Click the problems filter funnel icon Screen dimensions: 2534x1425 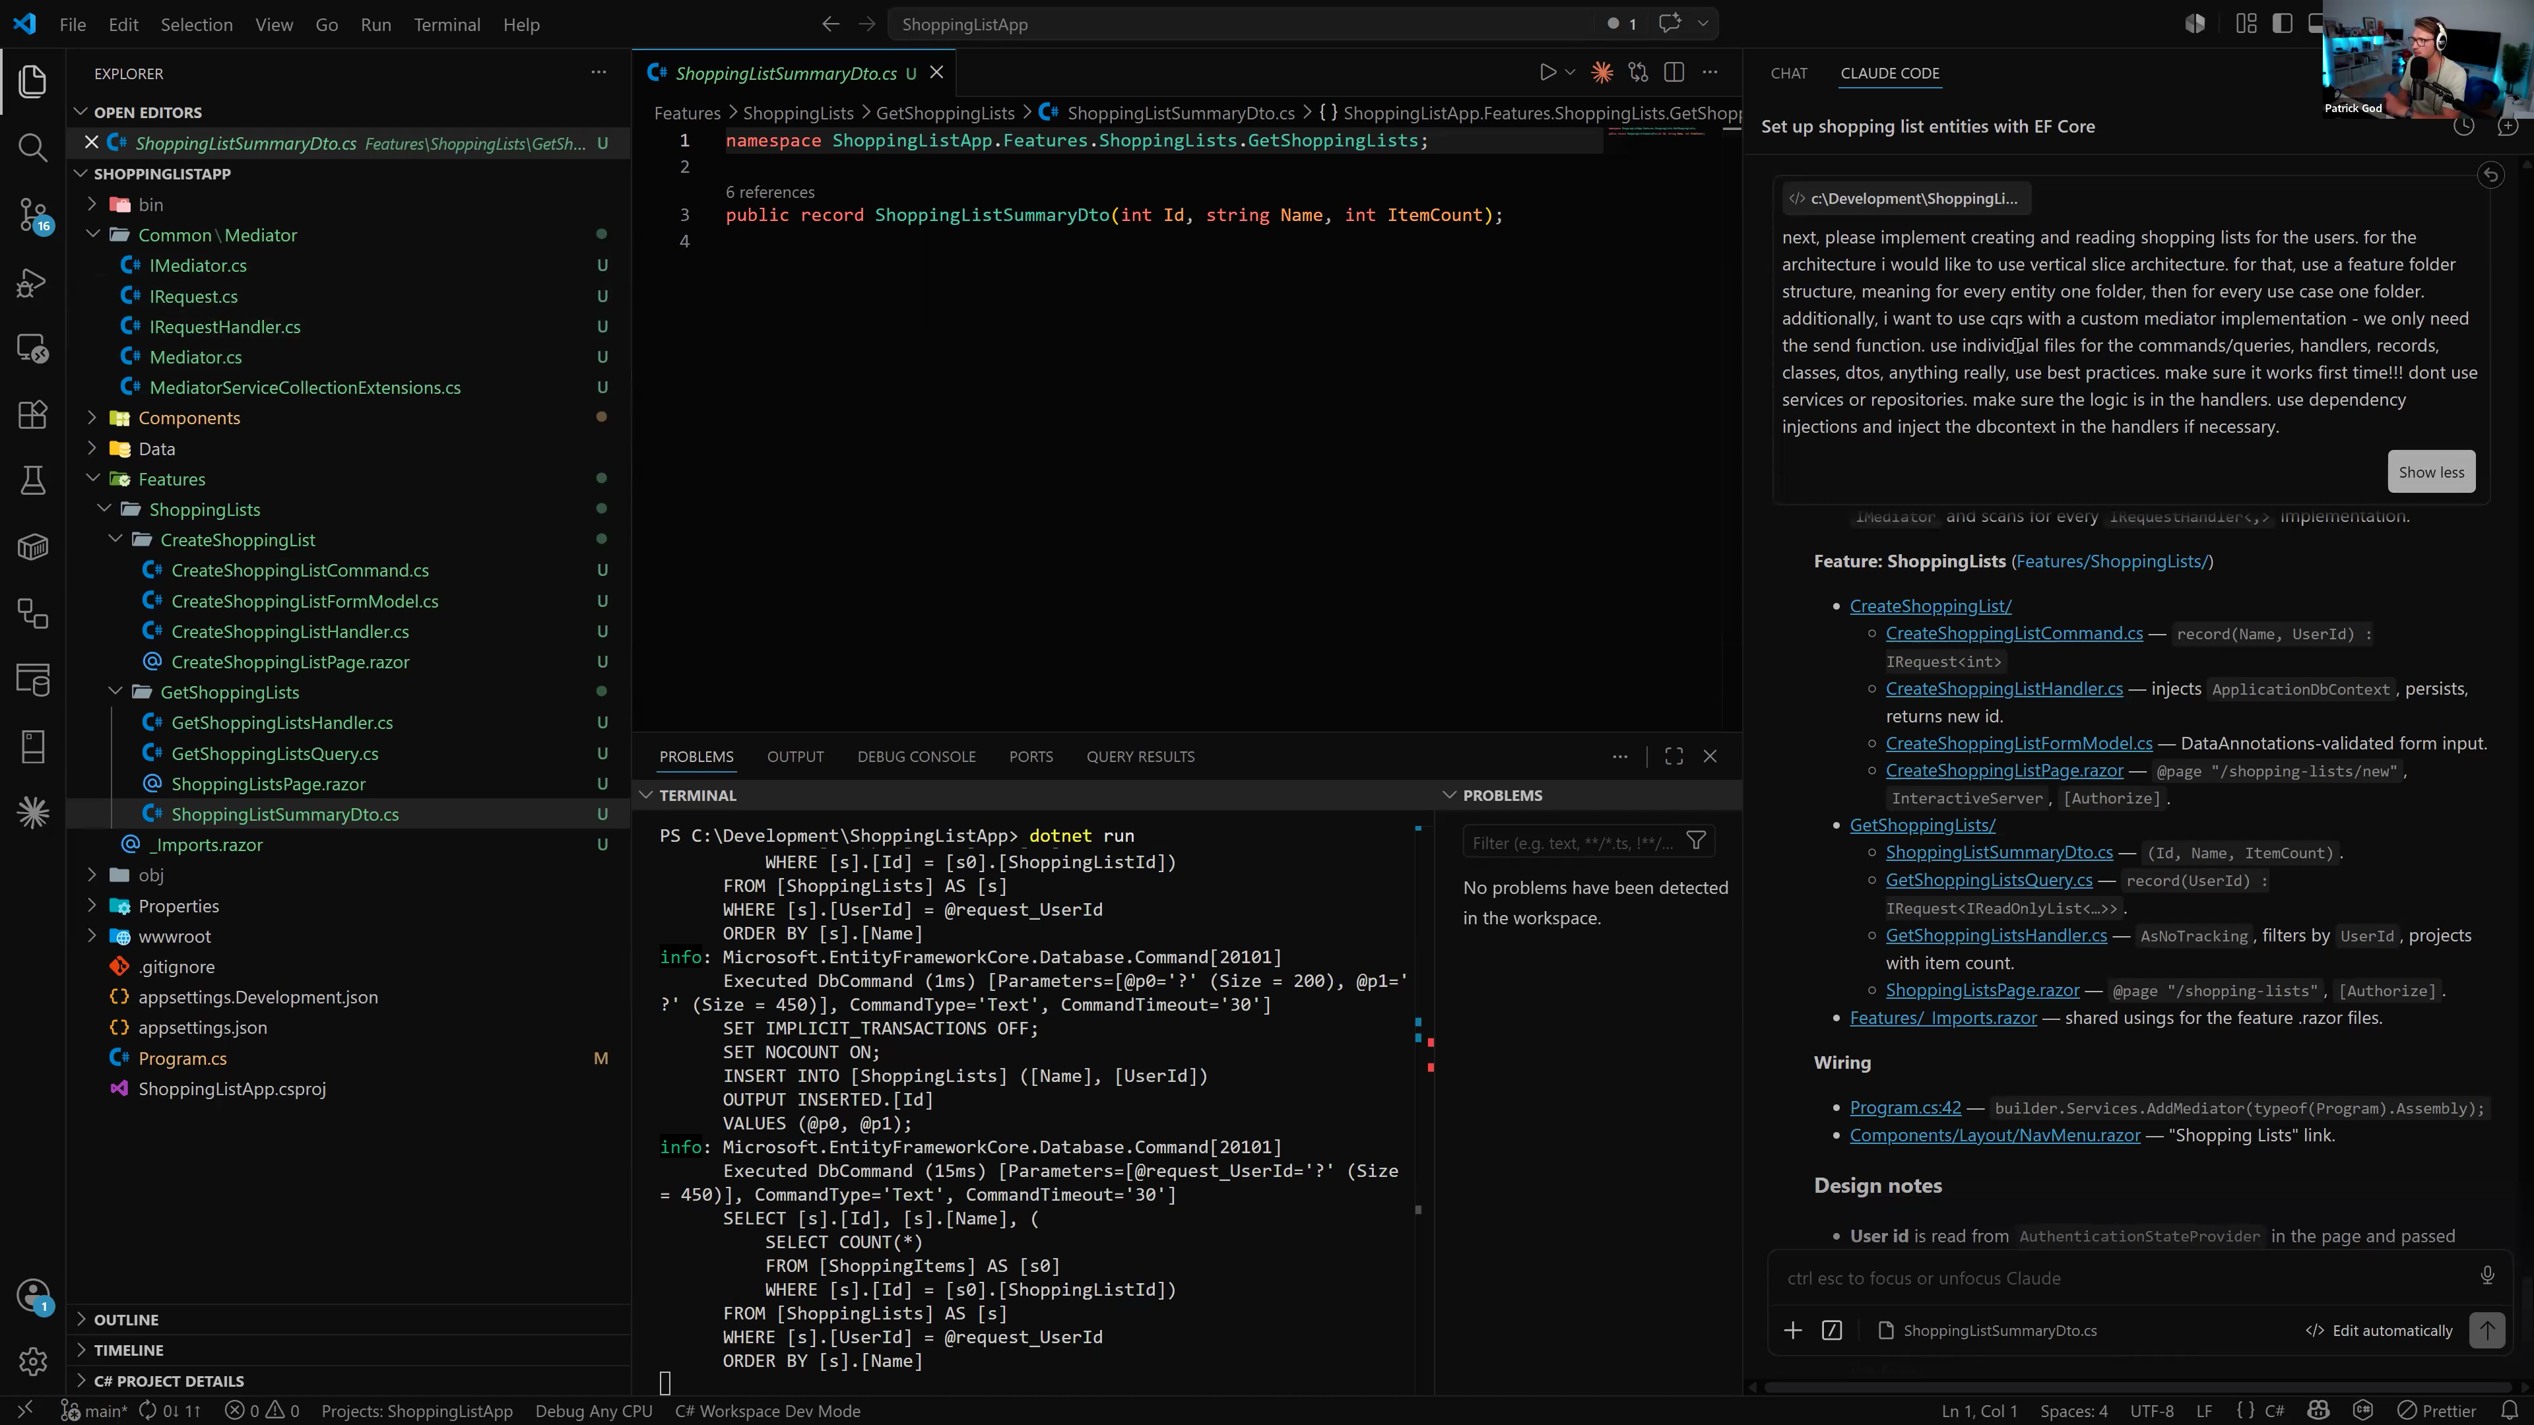click(1696, 842)
